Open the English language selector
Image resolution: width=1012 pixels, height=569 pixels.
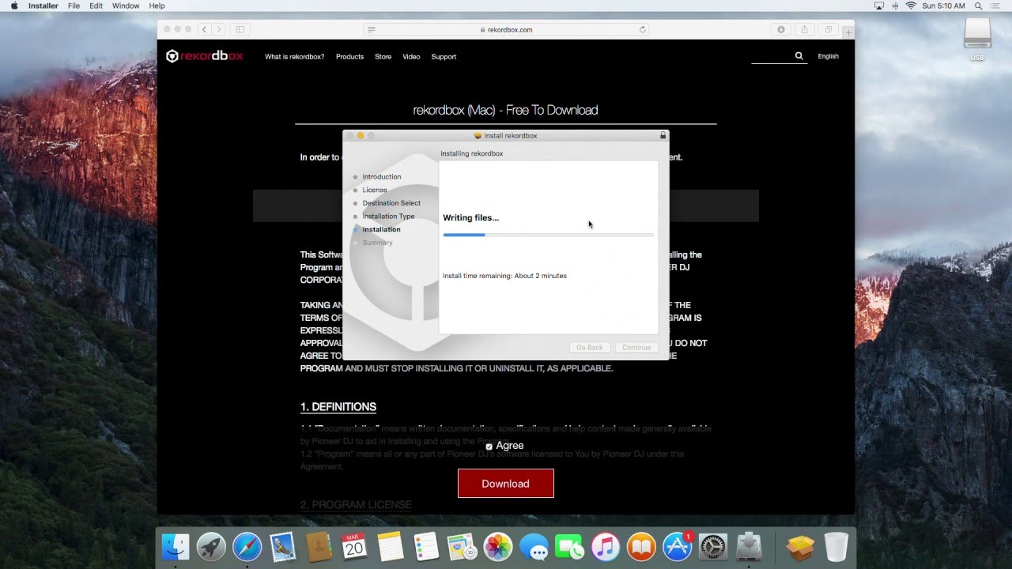point(828,56)
